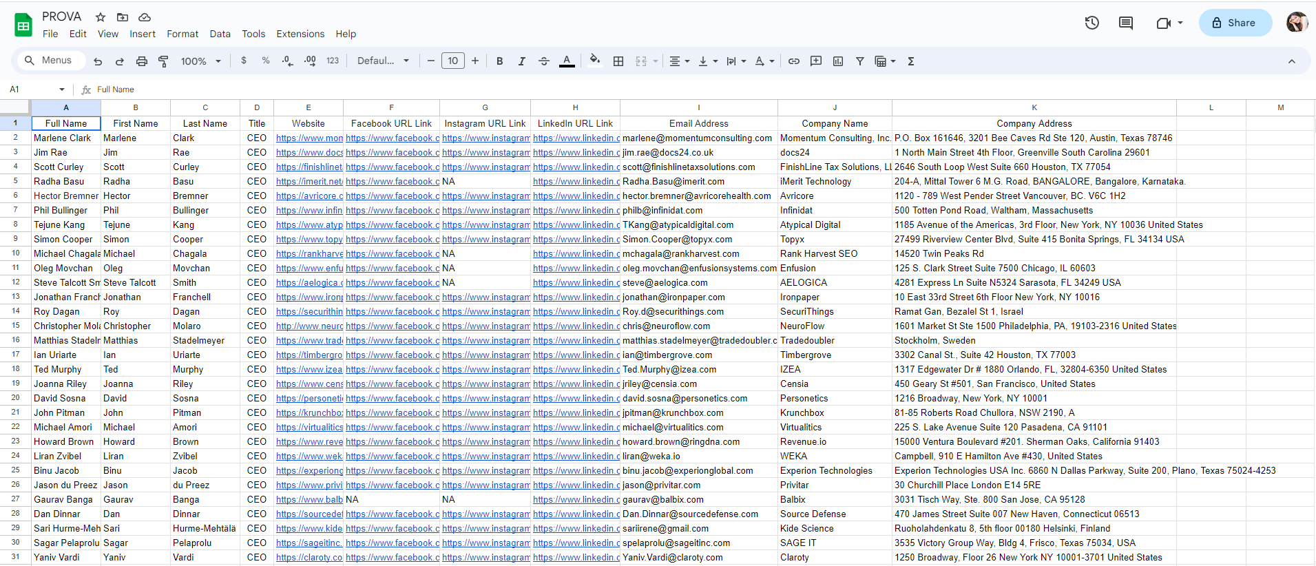Format selection as currency
Screen dimensions: 1316x566
coord(244,61)
